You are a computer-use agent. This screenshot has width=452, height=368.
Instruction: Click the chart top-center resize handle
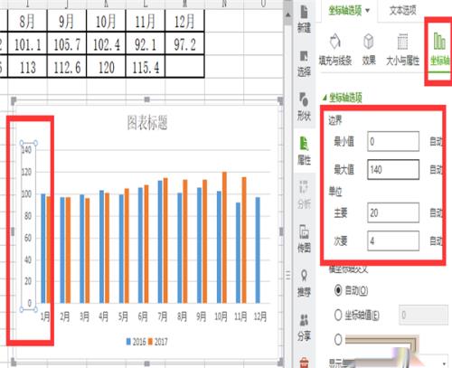147,99
